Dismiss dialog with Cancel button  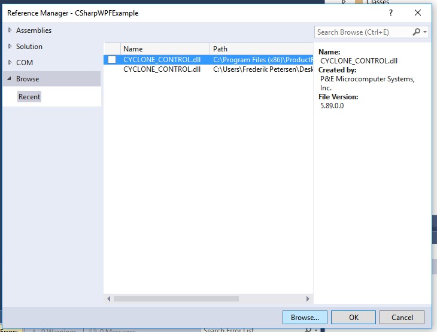(x=402, y=317)
